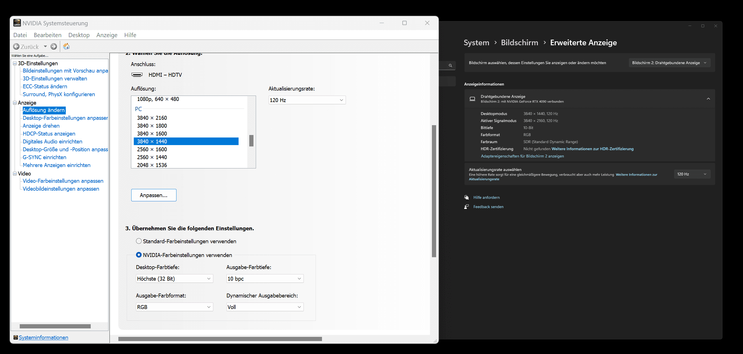Click the Systeminformationen icon at bottom left
Viewport: 743px width, 354px height.
15,337
